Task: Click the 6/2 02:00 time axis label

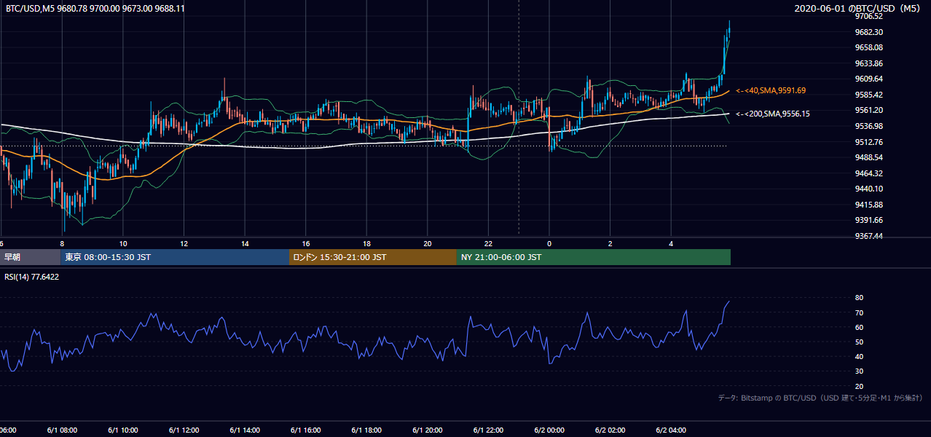Action: tap(610, 430)
